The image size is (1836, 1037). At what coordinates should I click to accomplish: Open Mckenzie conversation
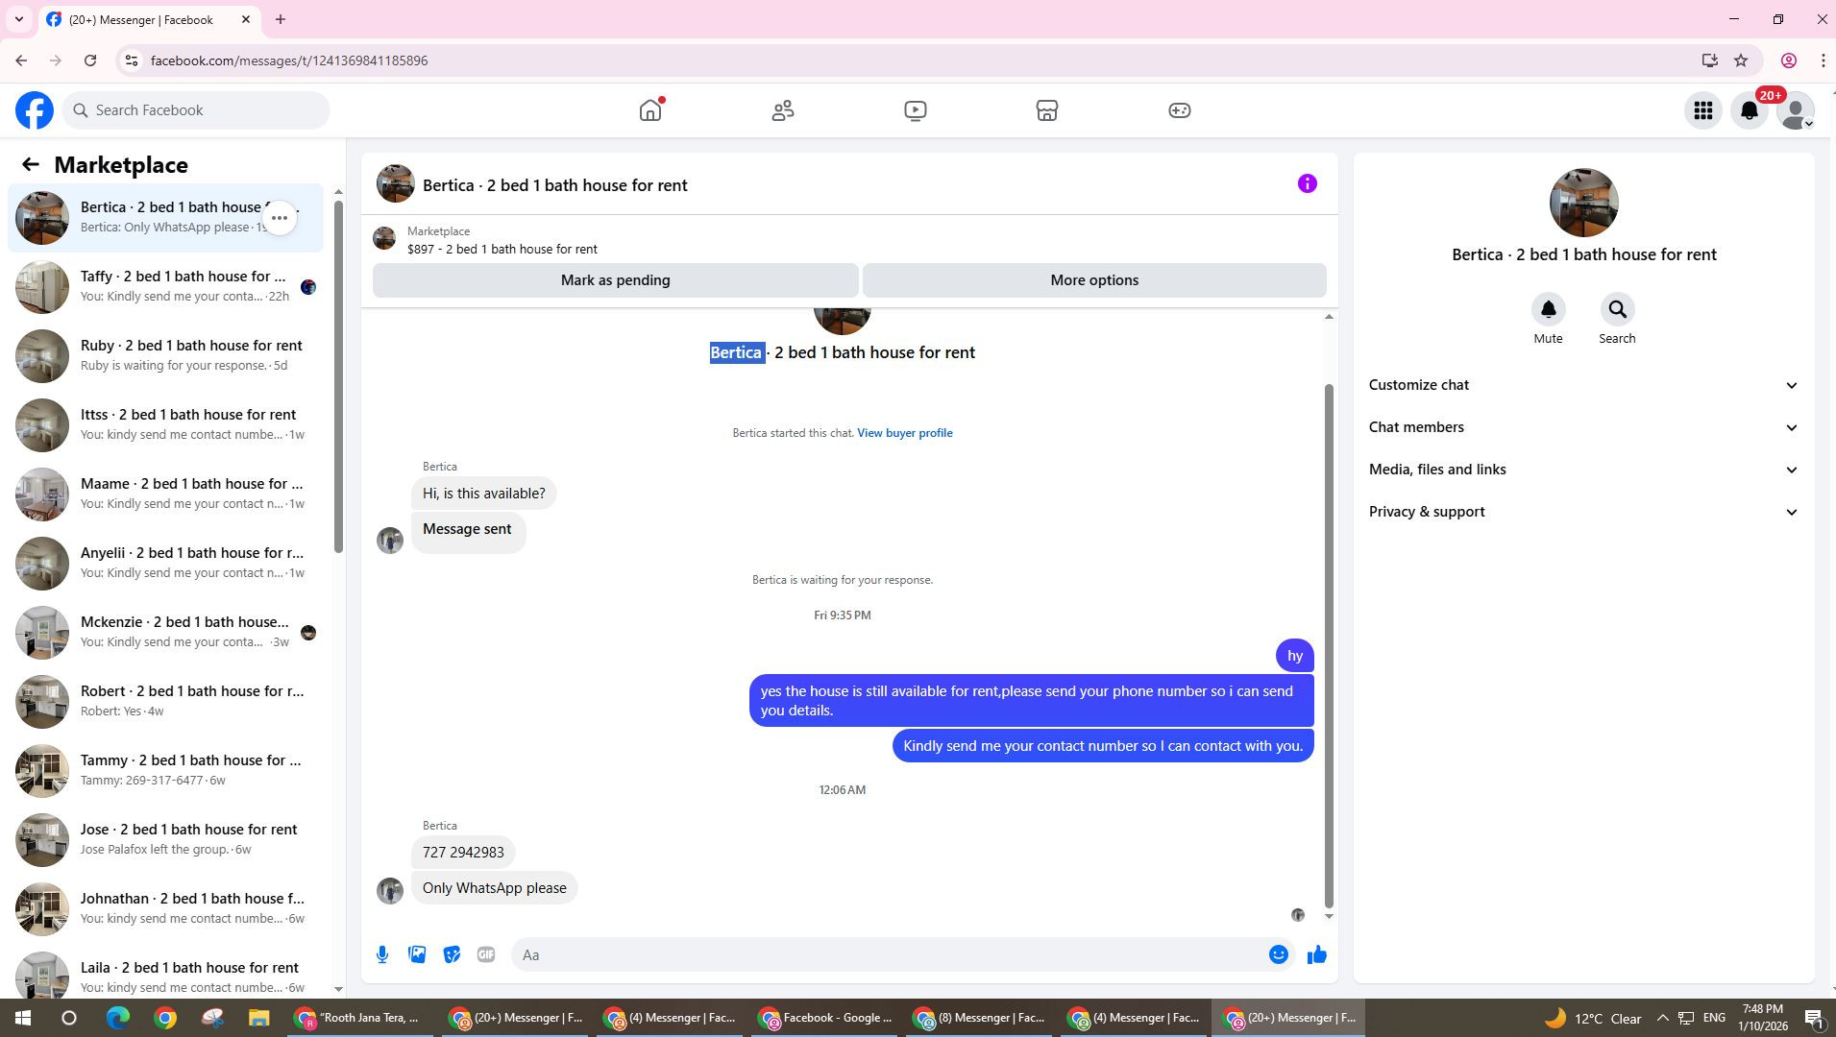pos(165,633)
